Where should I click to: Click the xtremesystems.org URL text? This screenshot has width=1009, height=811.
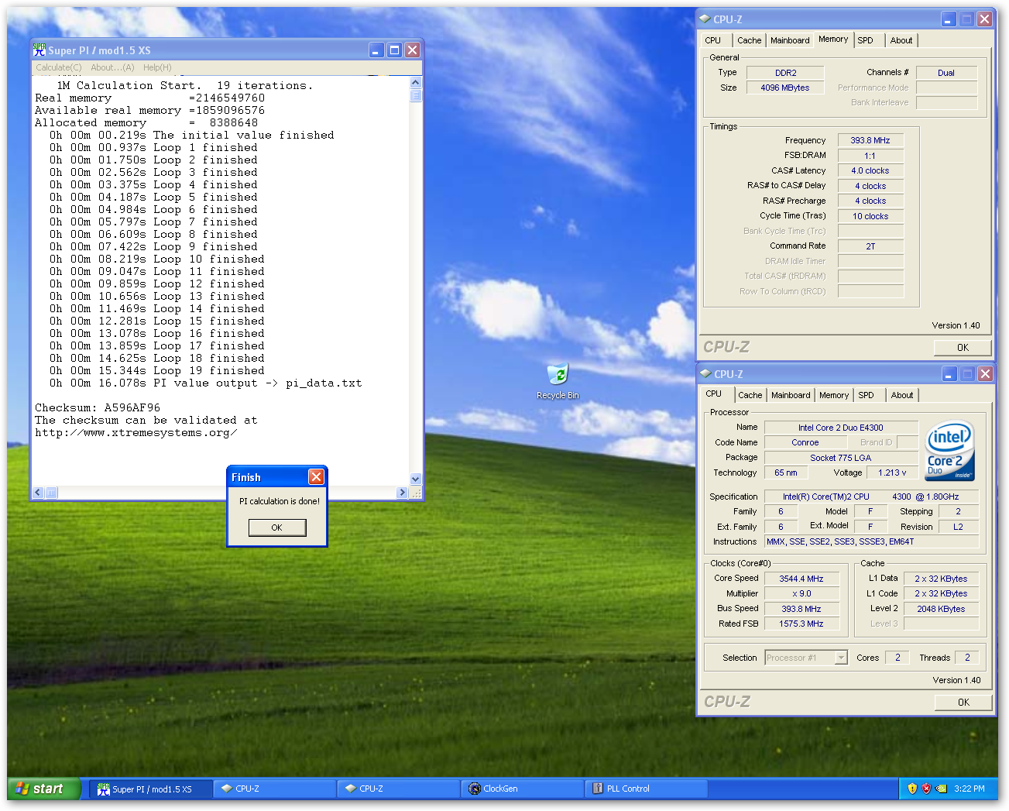pos(136,432)
